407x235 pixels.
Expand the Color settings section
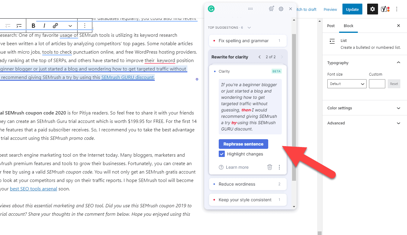tap(364, 108)
